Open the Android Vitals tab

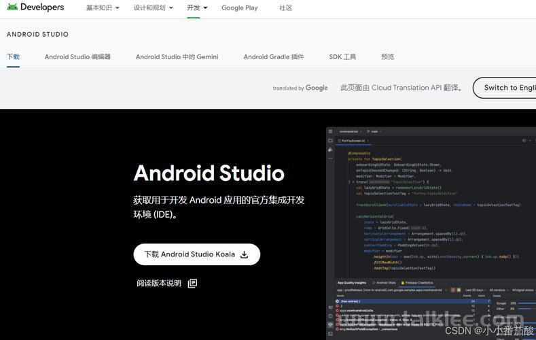point(384,283)
